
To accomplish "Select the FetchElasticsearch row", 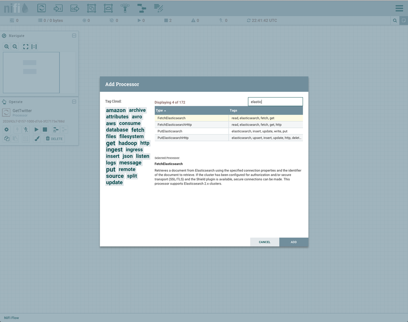I will (x=229, y=118).
